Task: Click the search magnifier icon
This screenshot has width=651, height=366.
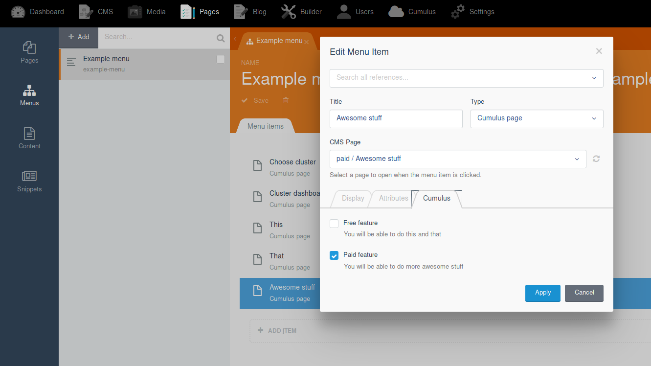Action: point(221,38)
